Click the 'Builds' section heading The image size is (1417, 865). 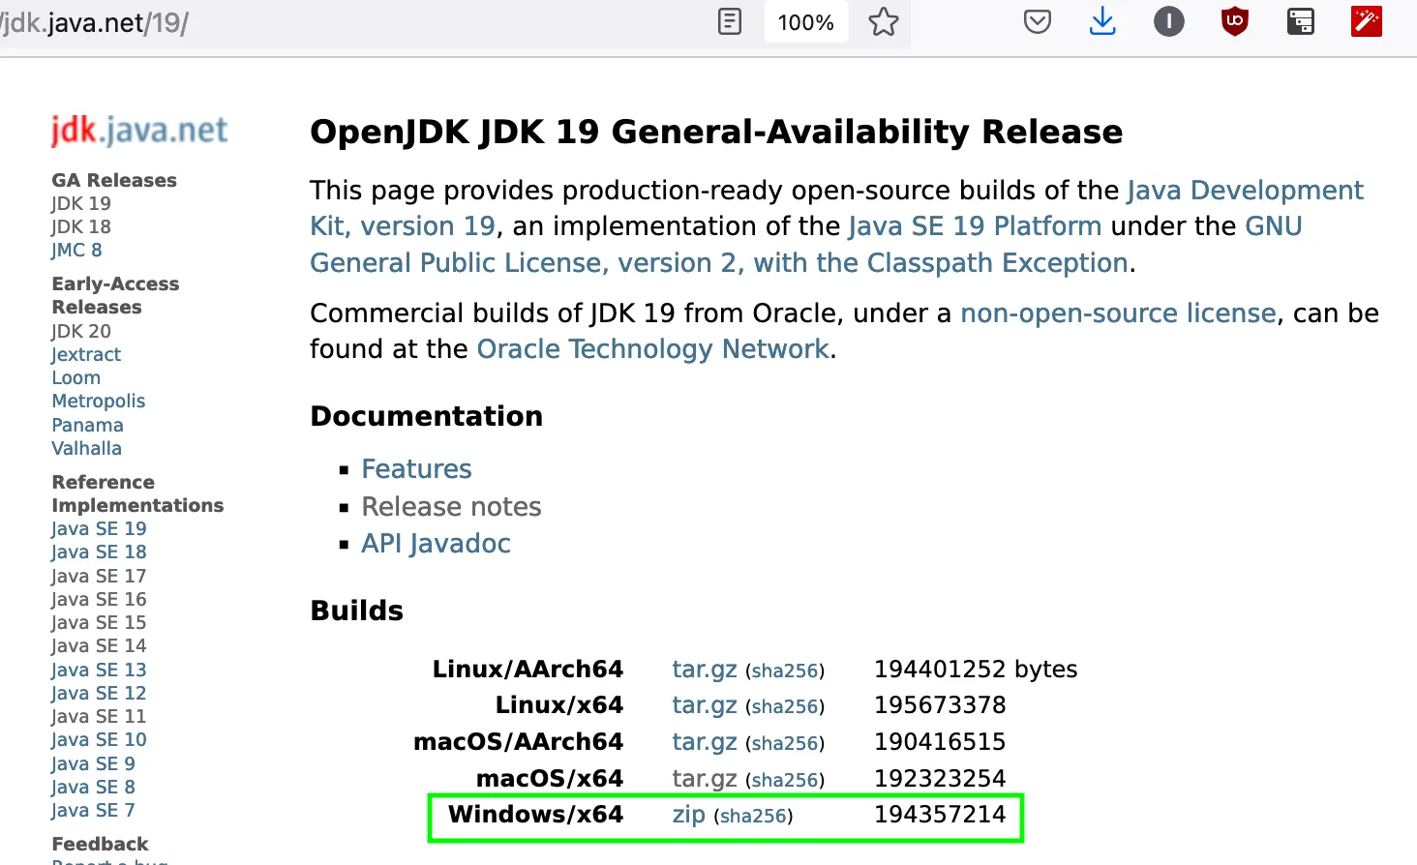tap(357, 611)
